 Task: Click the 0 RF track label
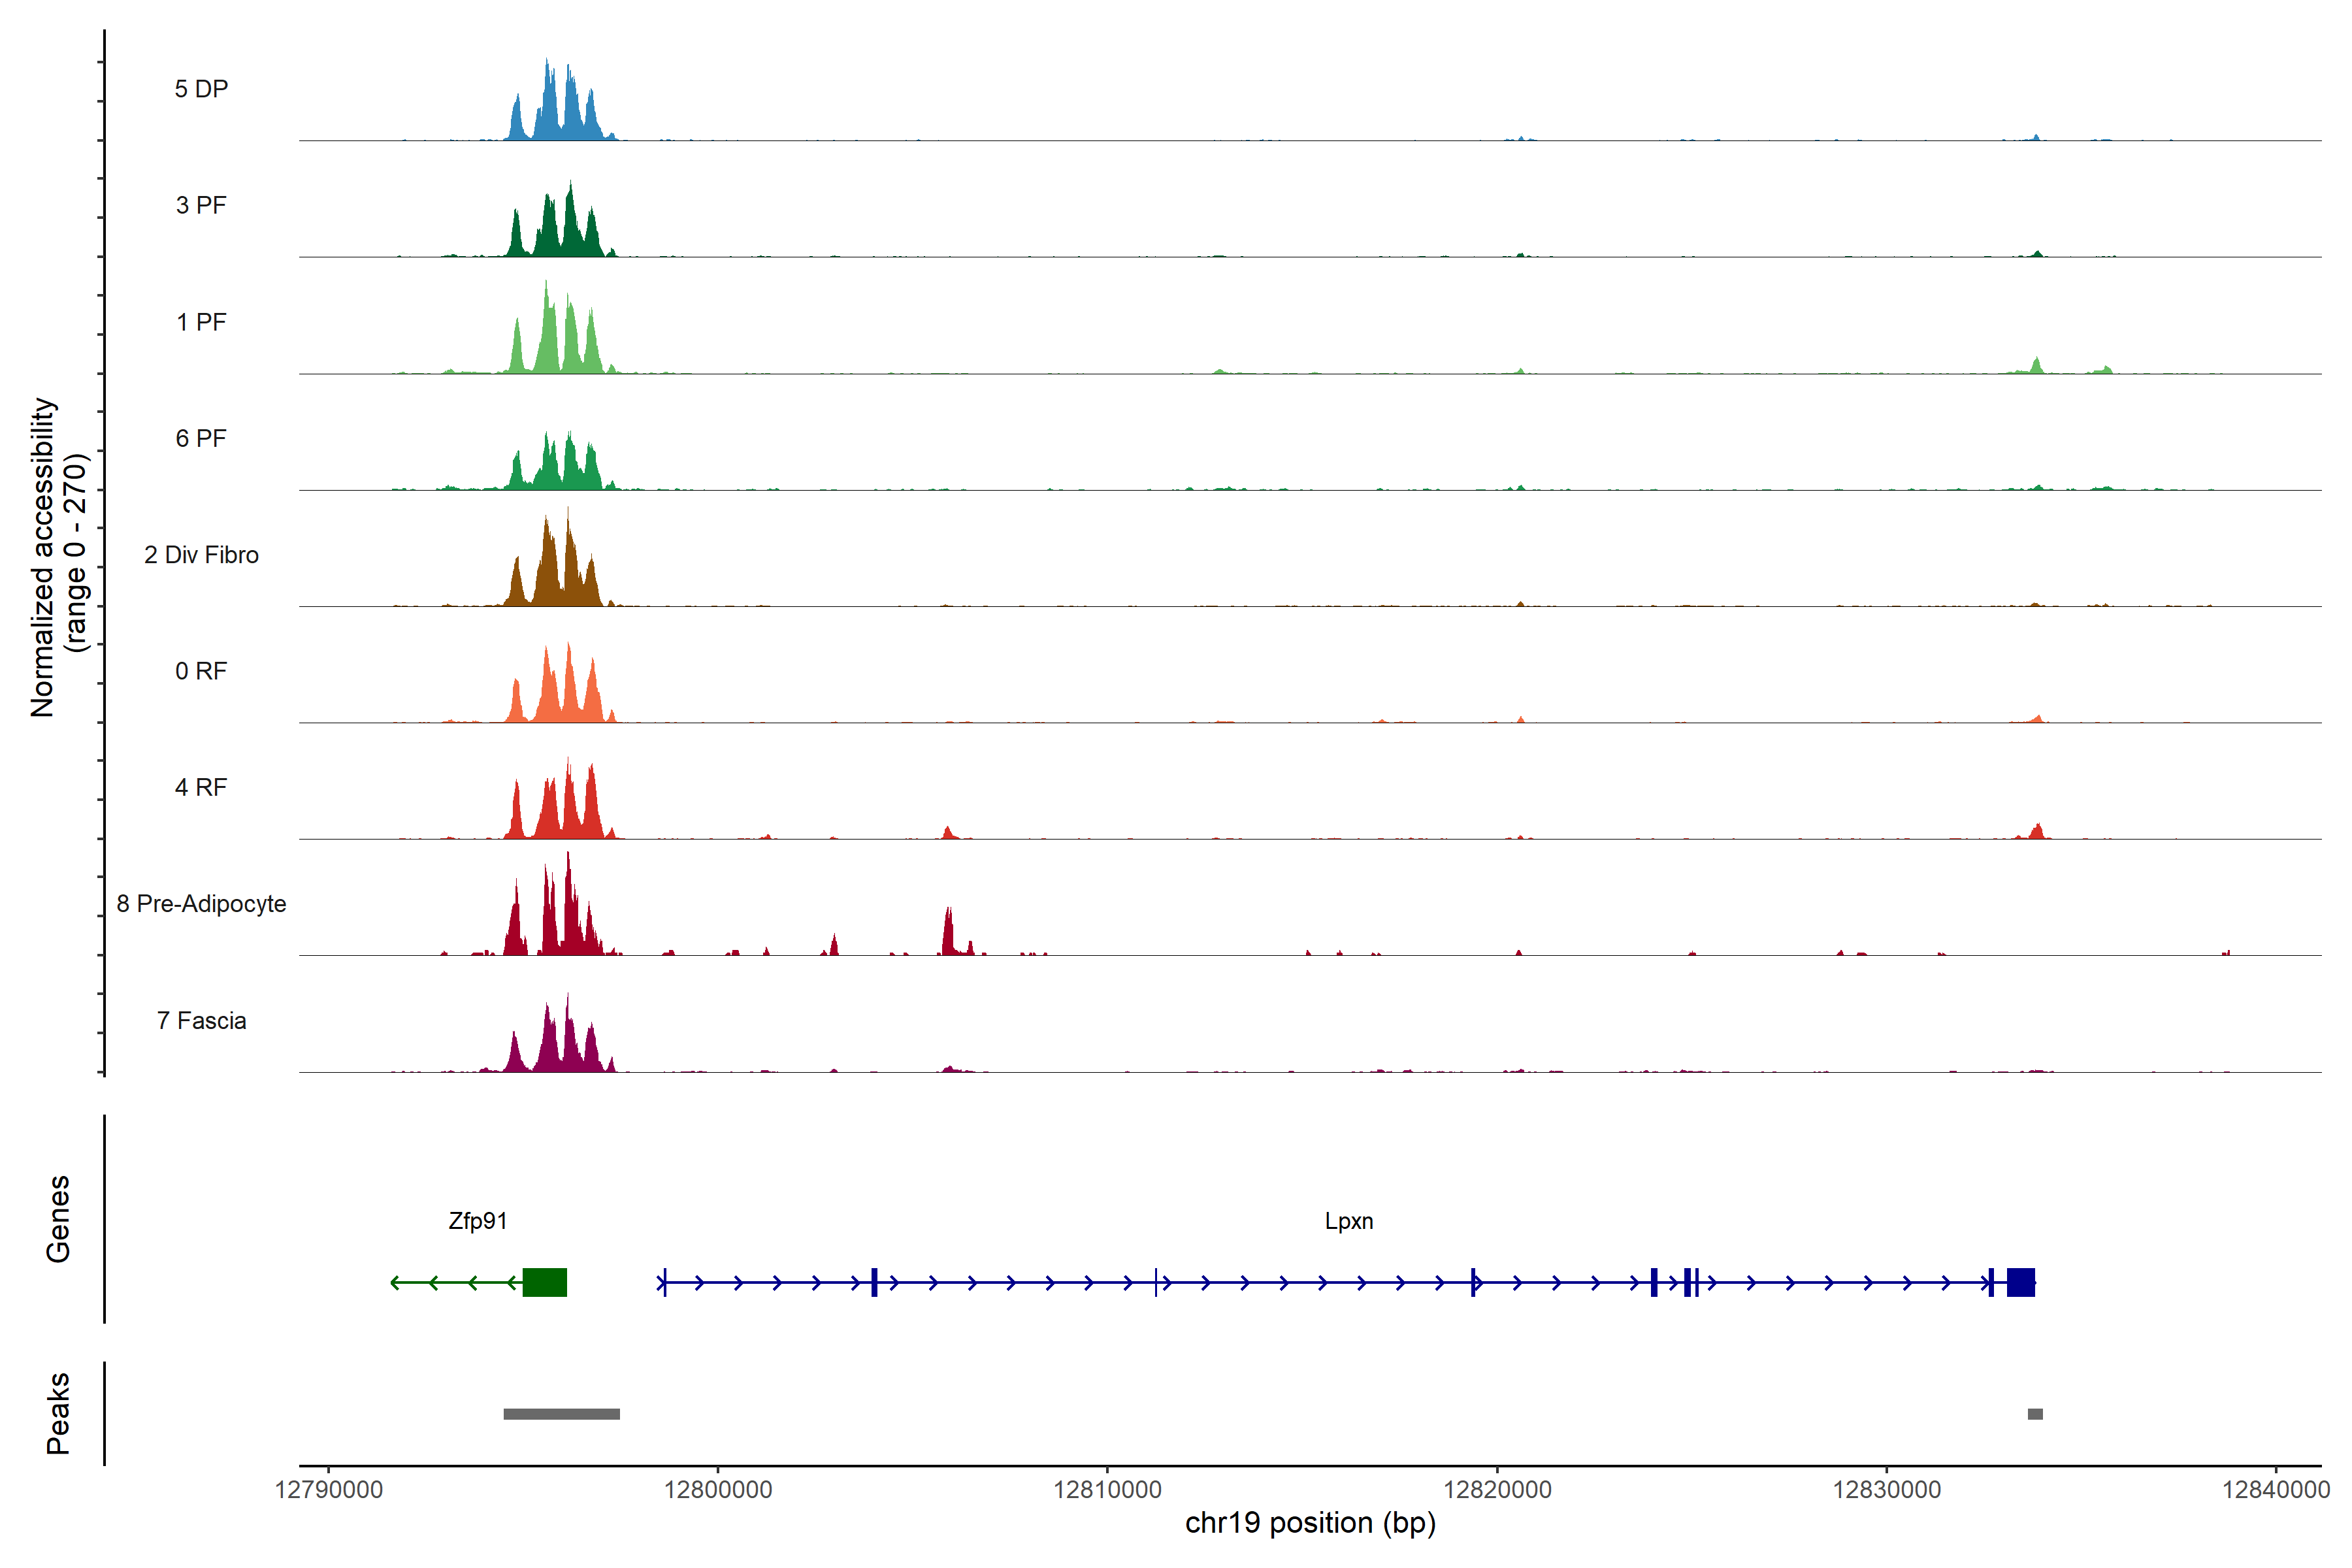201,671
